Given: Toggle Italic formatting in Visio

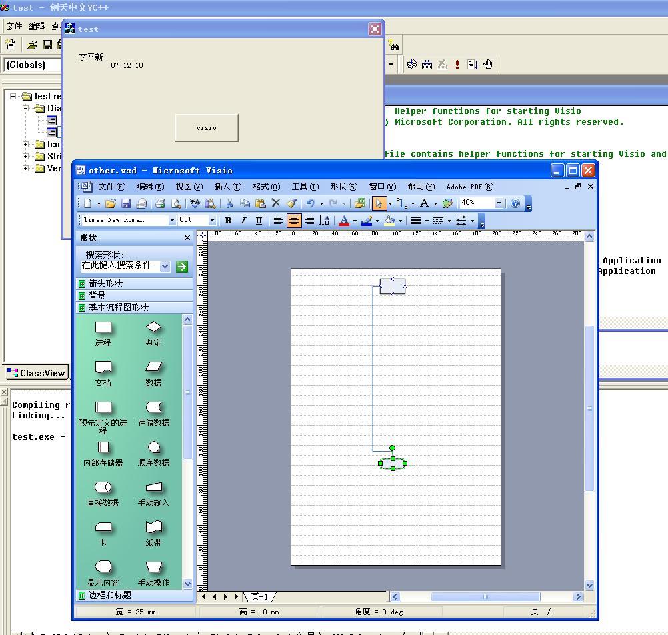Looking at the screenshot, I should click(243, 221).
